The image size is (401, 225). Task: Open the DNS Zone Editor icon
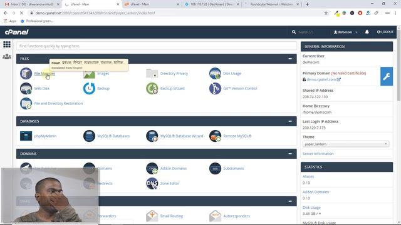point(152,183)
